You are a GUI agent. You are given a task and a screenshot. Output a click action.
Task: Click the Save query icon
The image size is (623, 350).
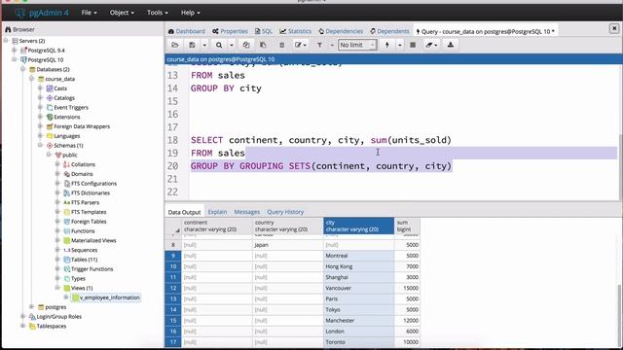pyautogui.click(x=192, y=45)
